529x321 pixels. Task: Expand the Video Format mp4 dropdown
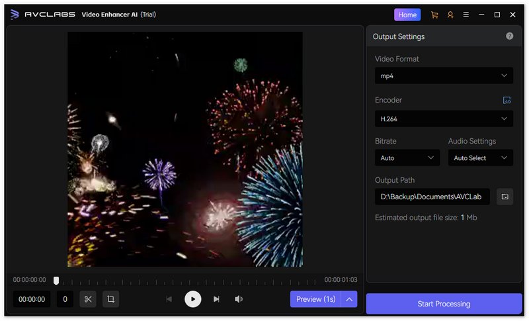(x=444, y=76)
